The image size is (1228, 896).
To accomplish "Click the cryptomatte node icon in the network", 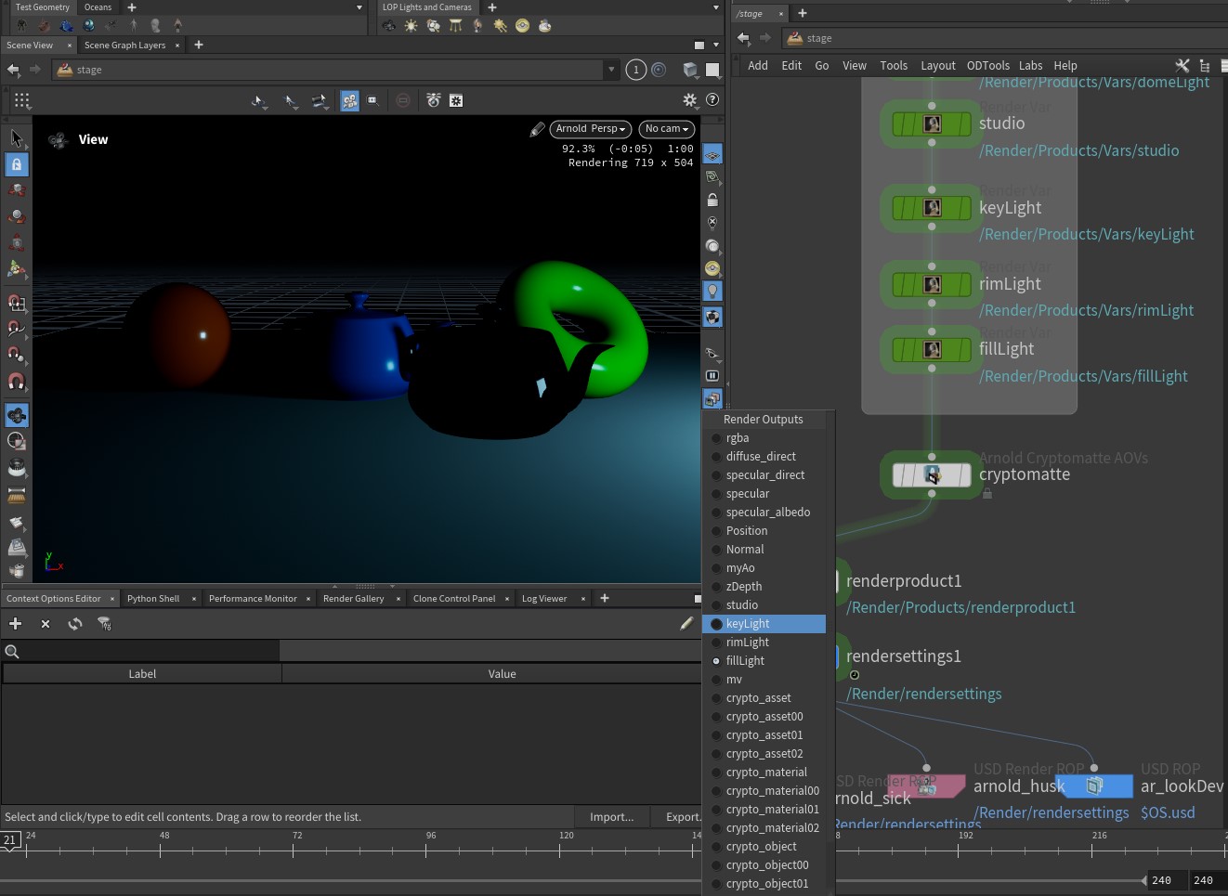I will click(x=932, y=475).
